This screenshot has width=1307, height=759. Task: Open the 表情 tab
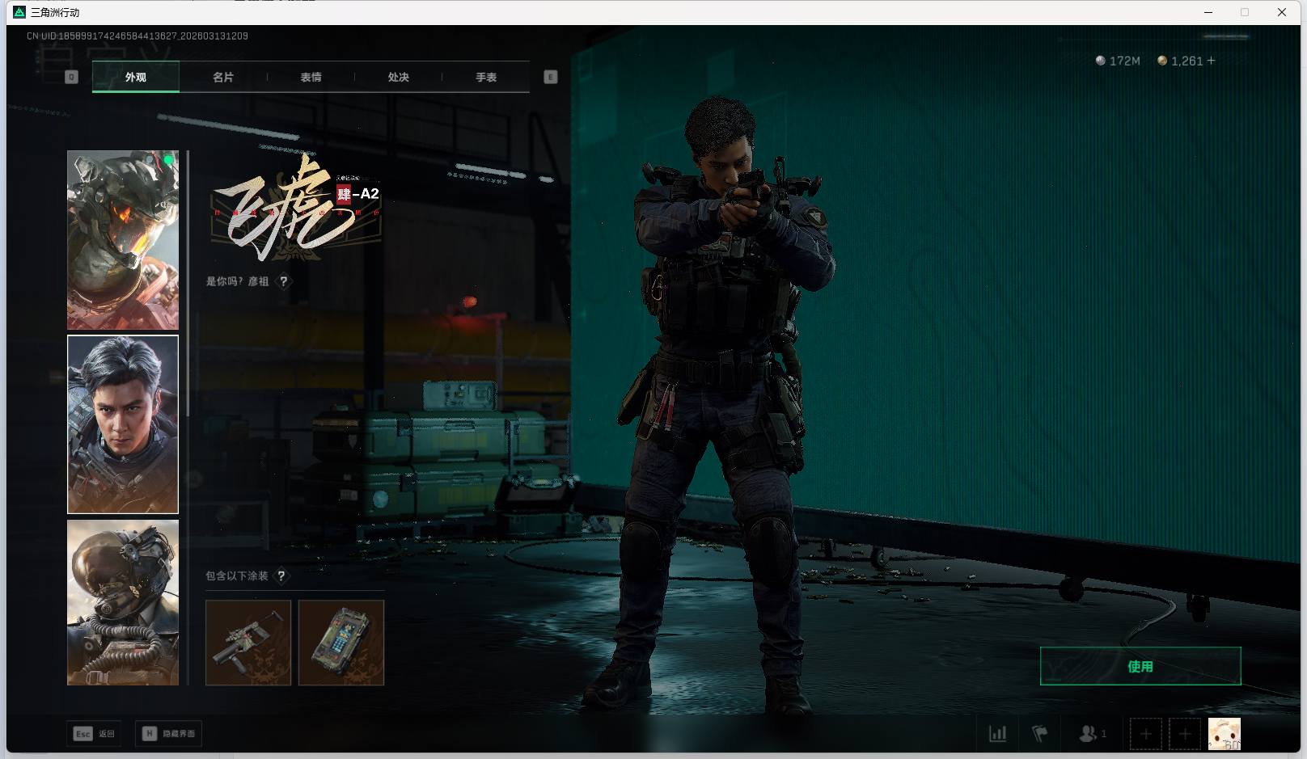311,77
